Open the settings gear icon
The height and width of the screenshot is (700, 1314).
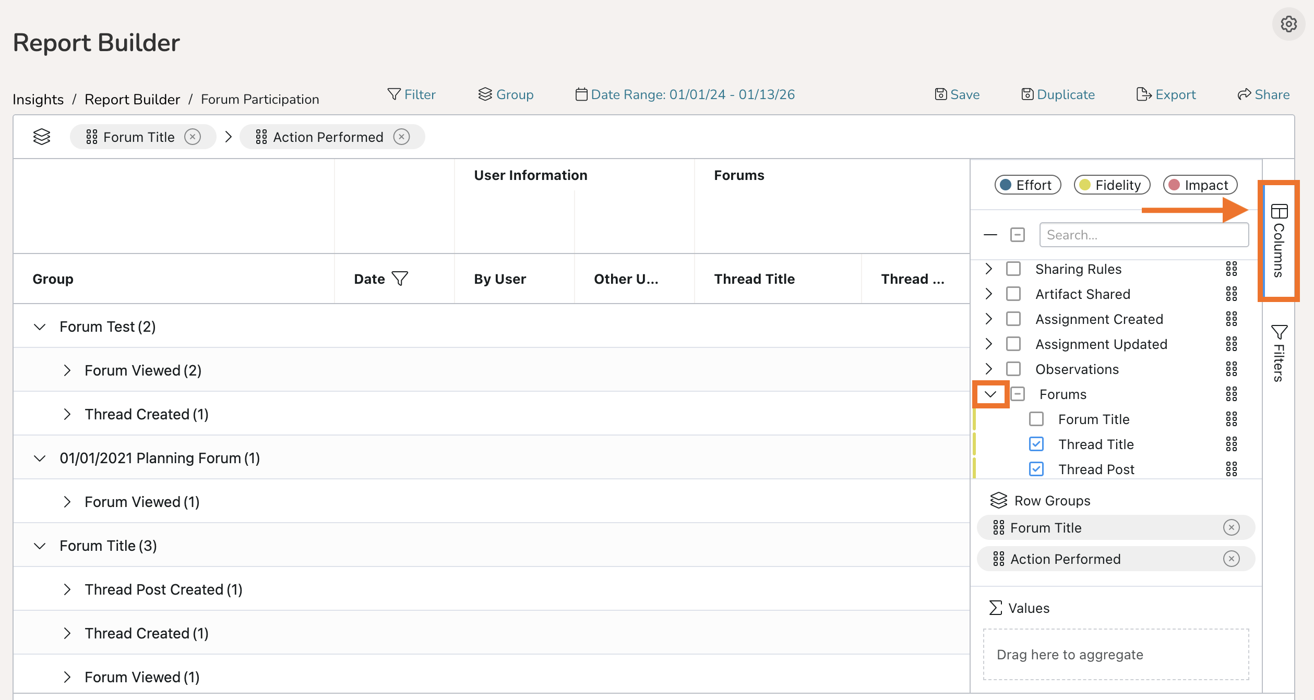[x=1288, y=24]
